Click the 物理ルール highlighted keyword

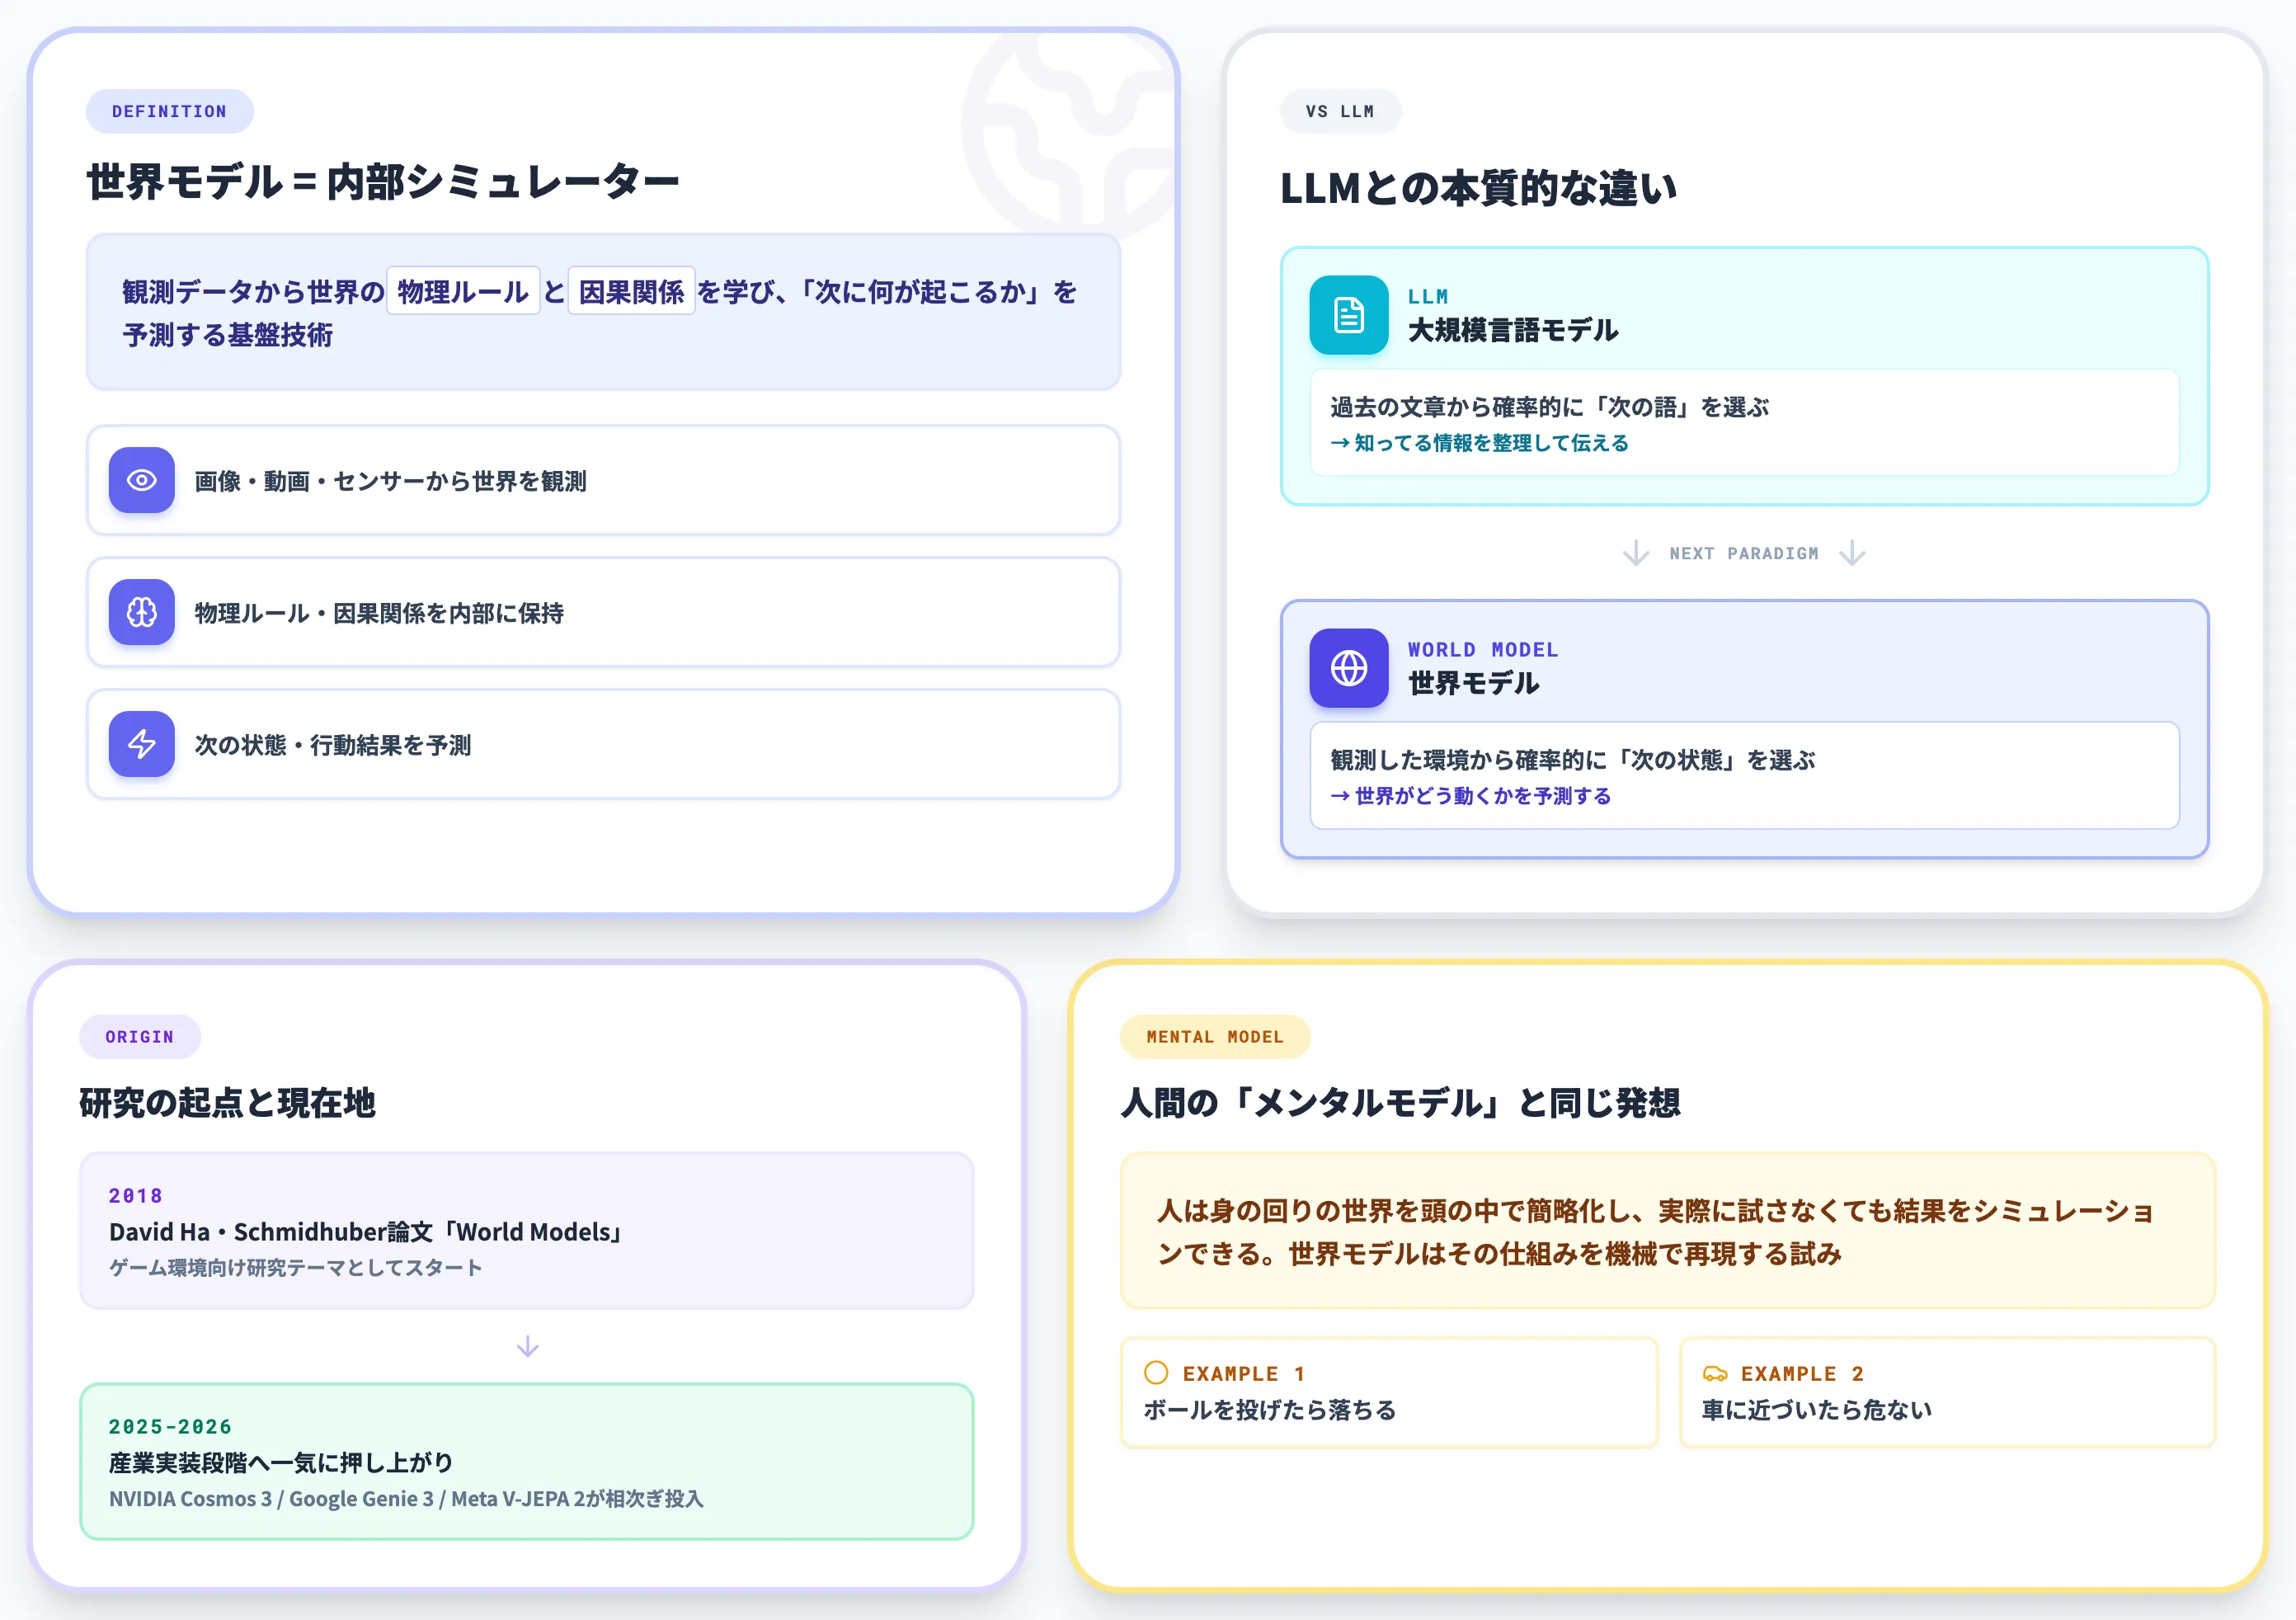pos(463,291)
